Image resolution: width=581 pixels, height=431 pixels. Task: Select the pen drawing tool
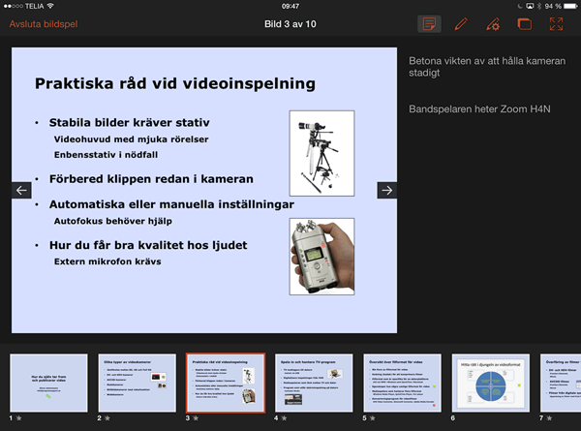461,24
